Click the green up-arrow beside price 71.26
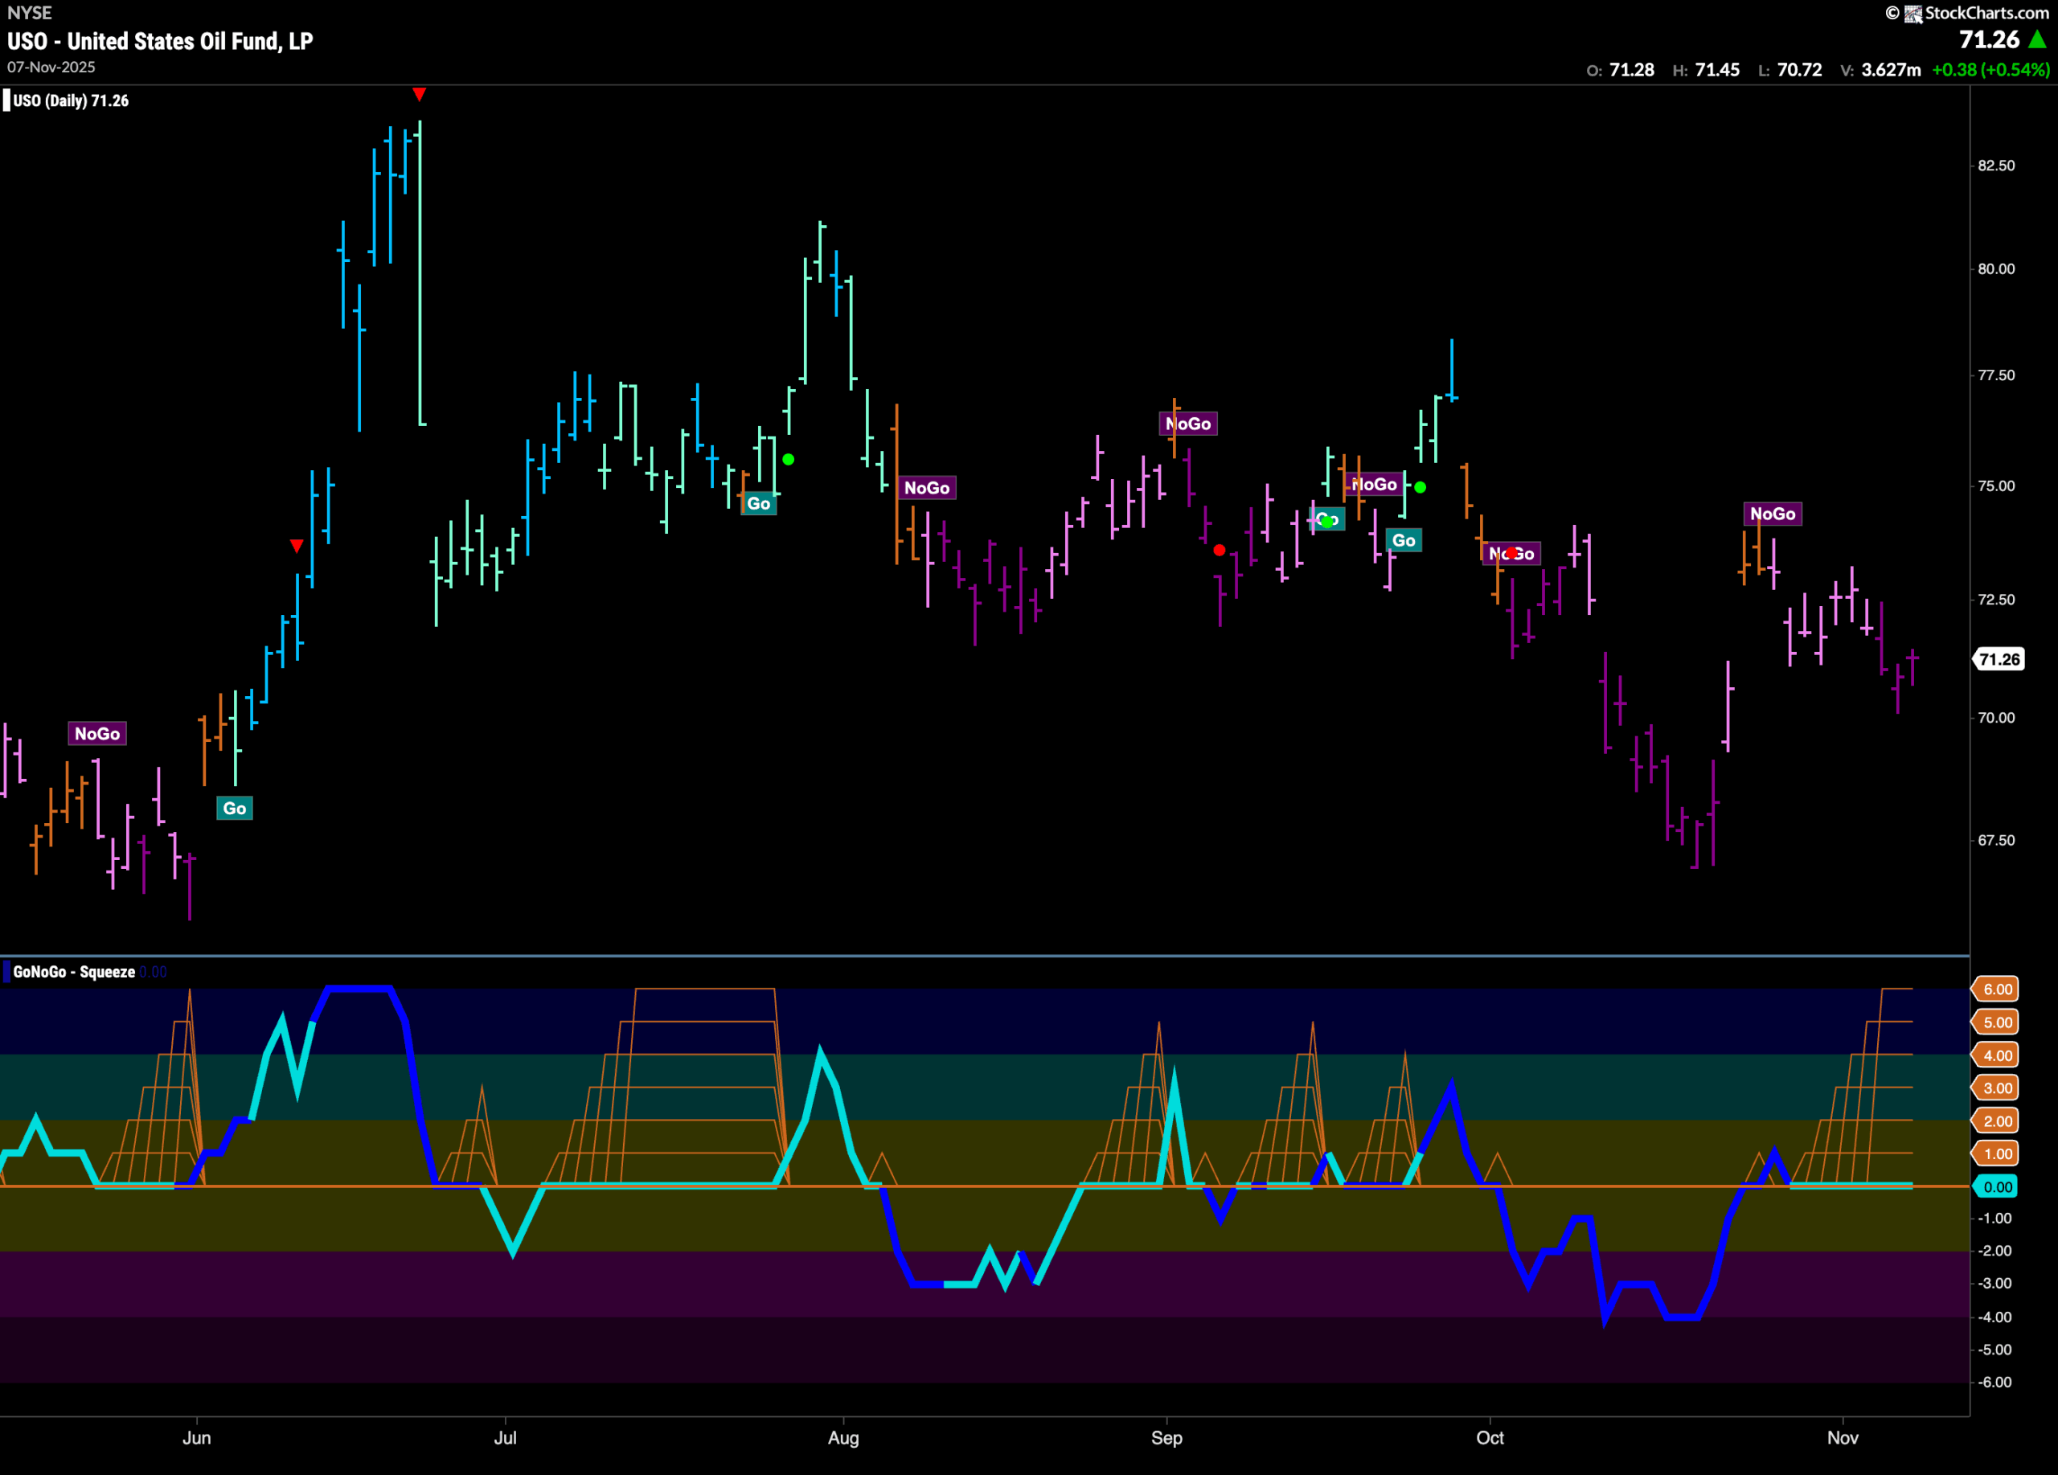Viewport: 2058px width, 1475px height. pyautogui.click(x=2037, y=40)
